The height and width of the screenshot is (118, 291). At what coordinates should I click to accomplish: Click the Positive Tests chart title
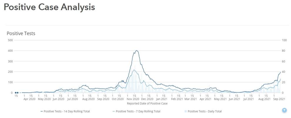(x=21, y=33)
